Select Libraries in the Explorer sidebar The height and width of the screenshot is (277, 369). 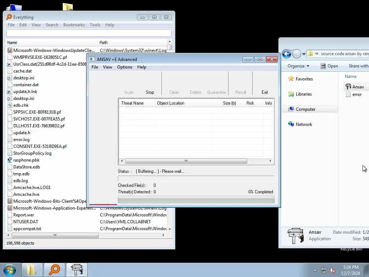[x=303, y=94]
